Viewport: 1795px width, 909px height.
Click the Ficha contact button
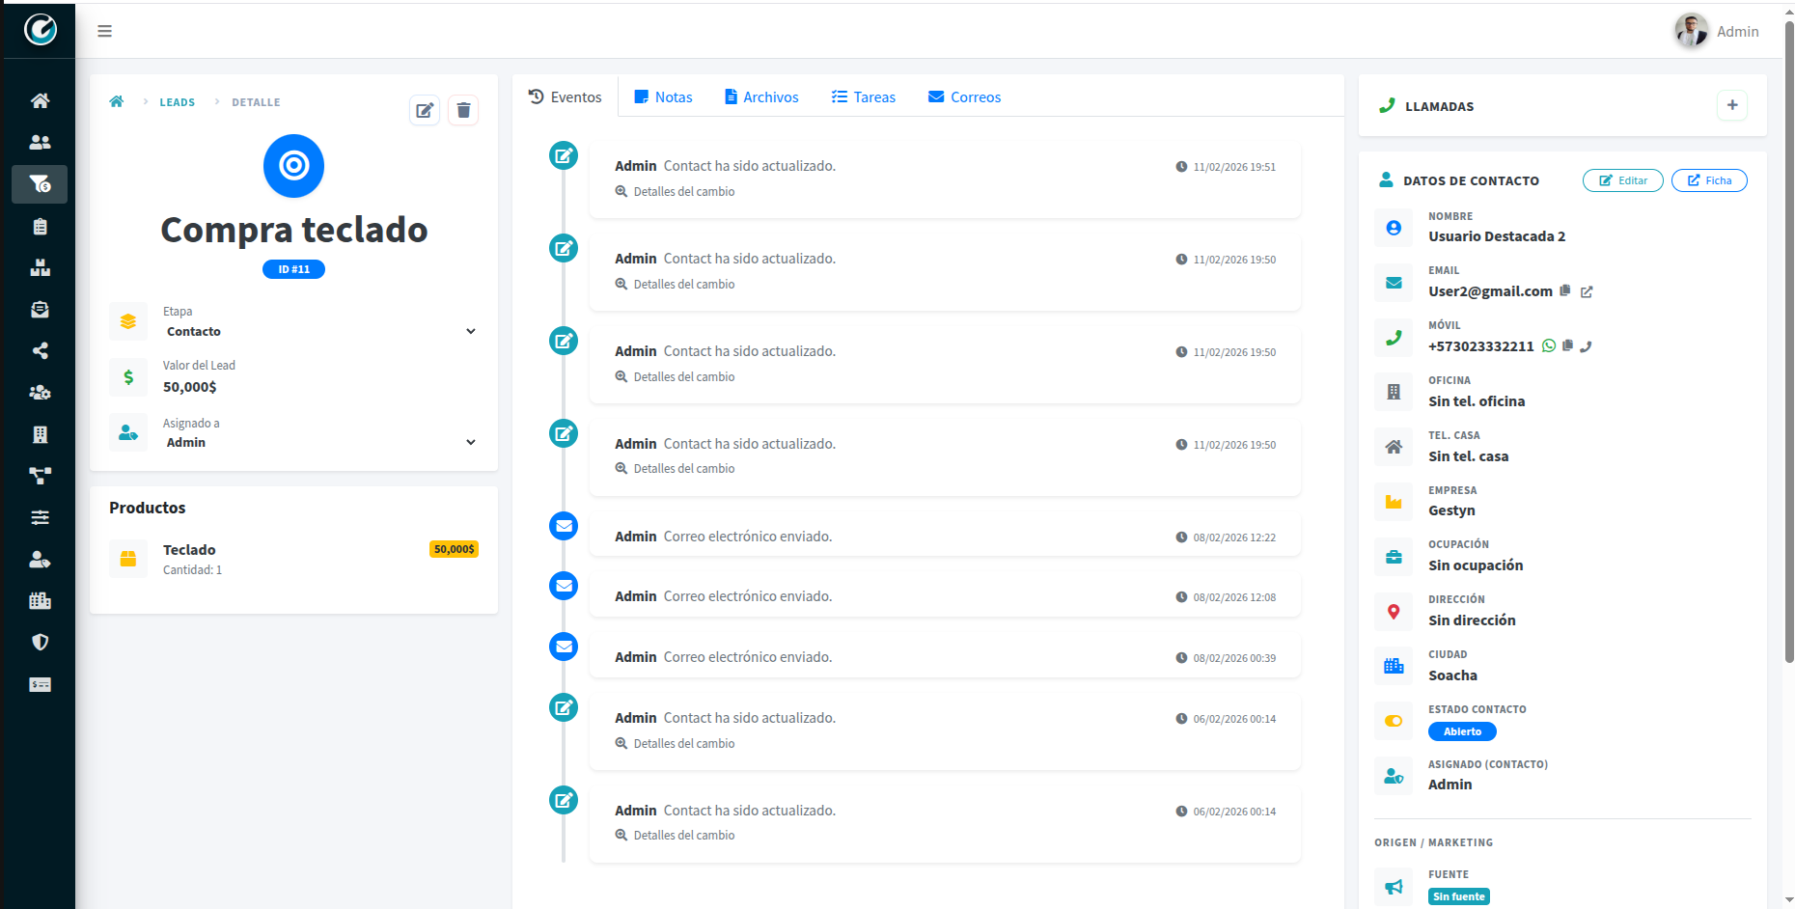coord(1709,180)
